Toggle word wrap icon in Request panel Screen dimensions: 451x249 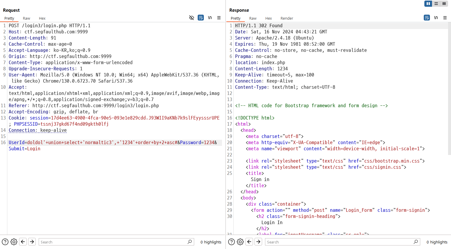(201, 18)
